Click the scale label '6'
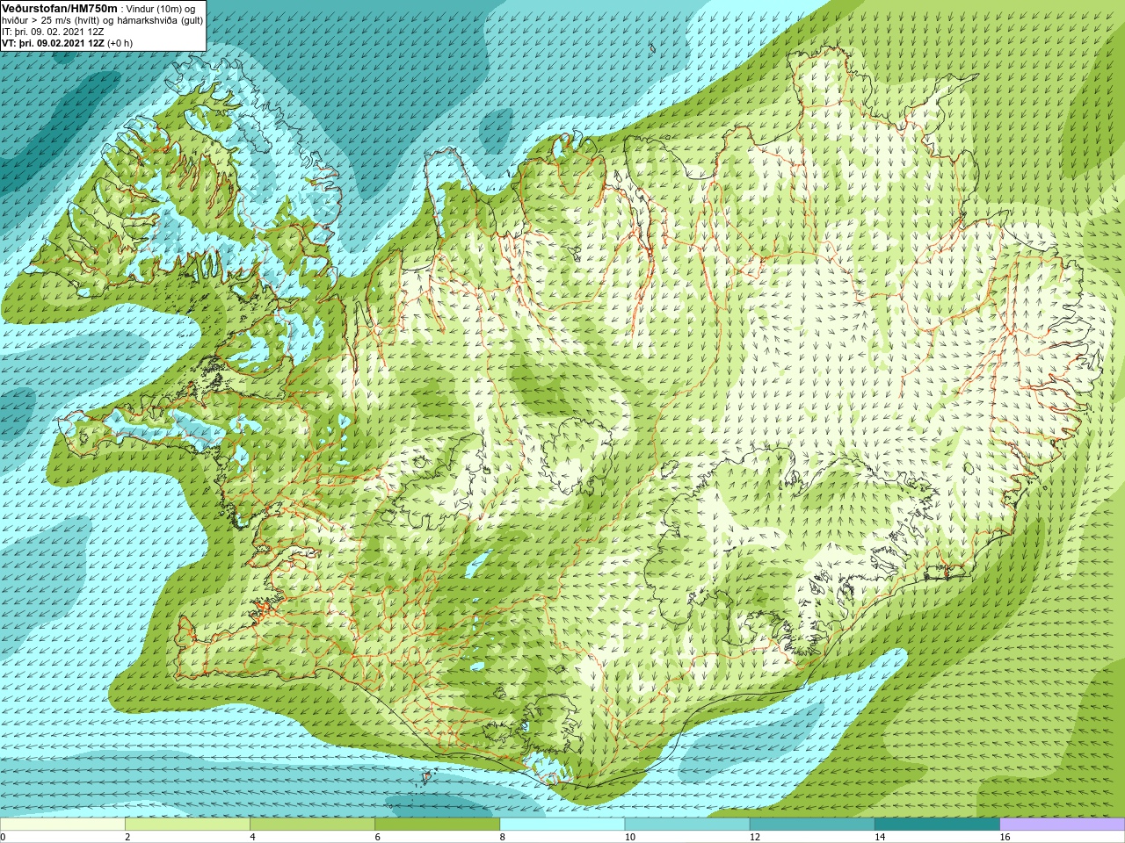 [x=377, y=837]
